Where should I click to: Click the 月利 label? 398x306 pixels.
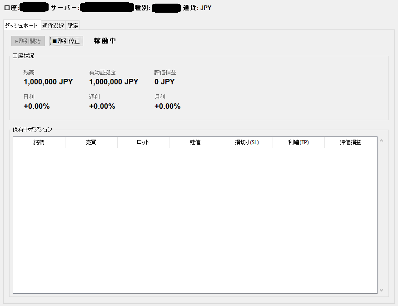point(160,97)
